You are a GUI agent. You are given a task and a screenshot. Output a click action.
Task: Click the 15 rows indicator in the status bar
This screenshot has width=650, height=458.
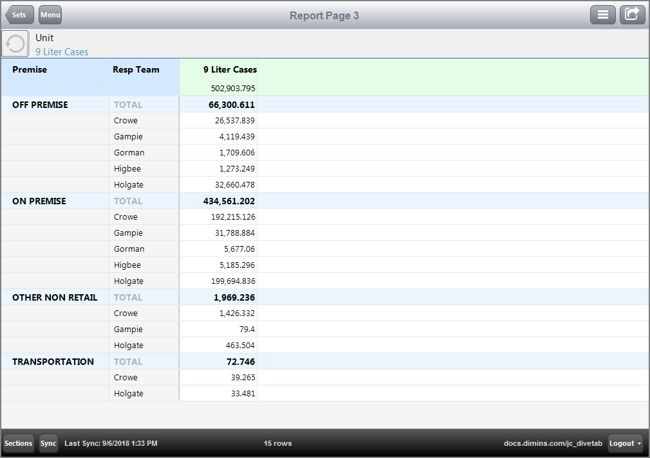pyautogui.click(x=277, y=443)
